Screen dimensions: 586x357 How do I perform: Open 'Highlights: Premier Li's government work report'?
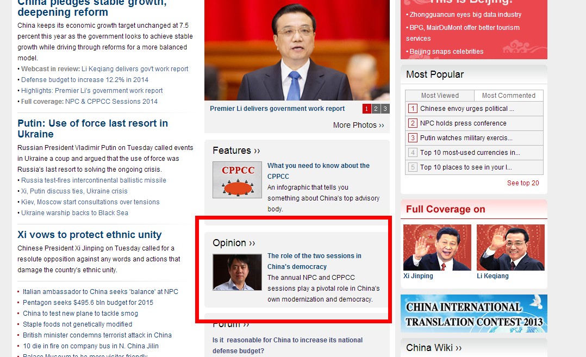(x=92, y=91)
